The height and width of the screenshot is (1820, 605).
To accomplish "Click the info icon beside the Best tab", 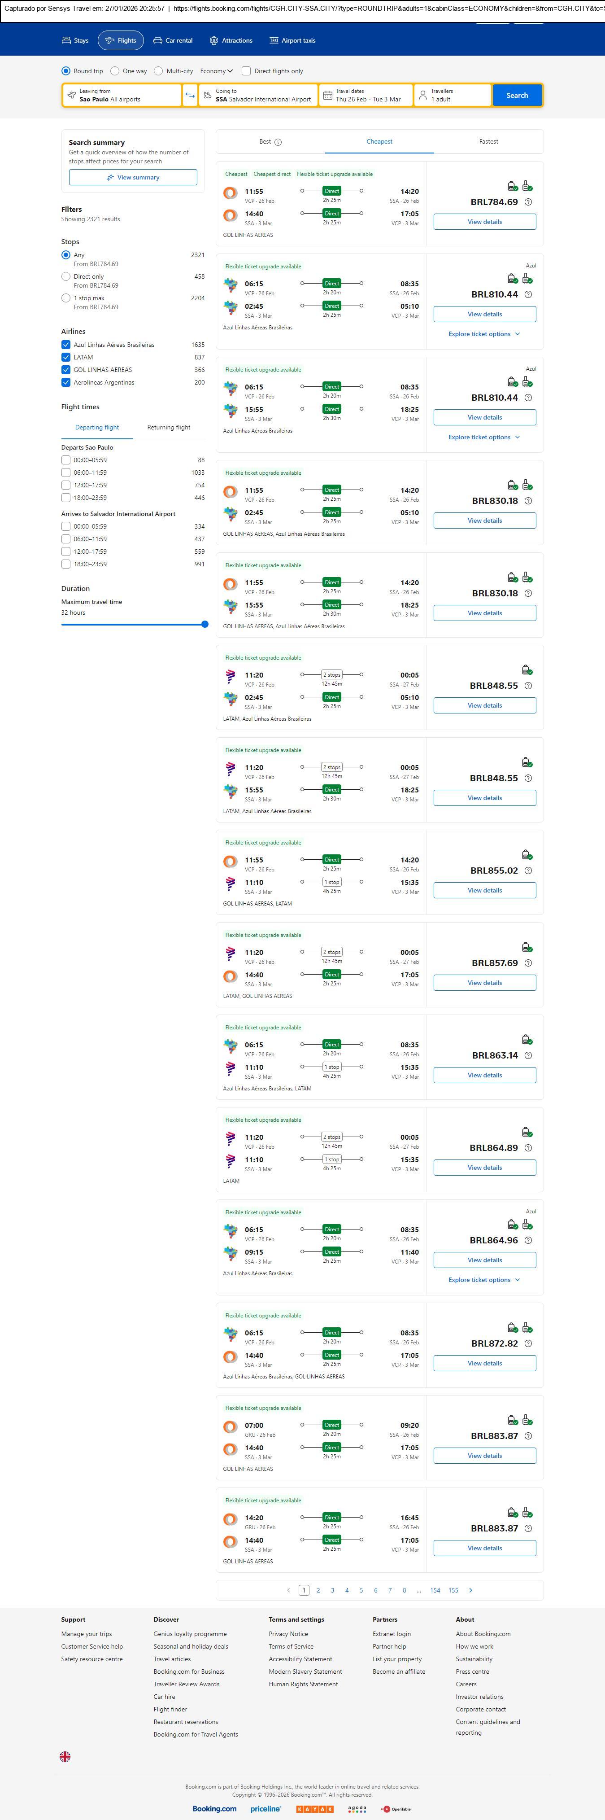I will coord(278,142).
